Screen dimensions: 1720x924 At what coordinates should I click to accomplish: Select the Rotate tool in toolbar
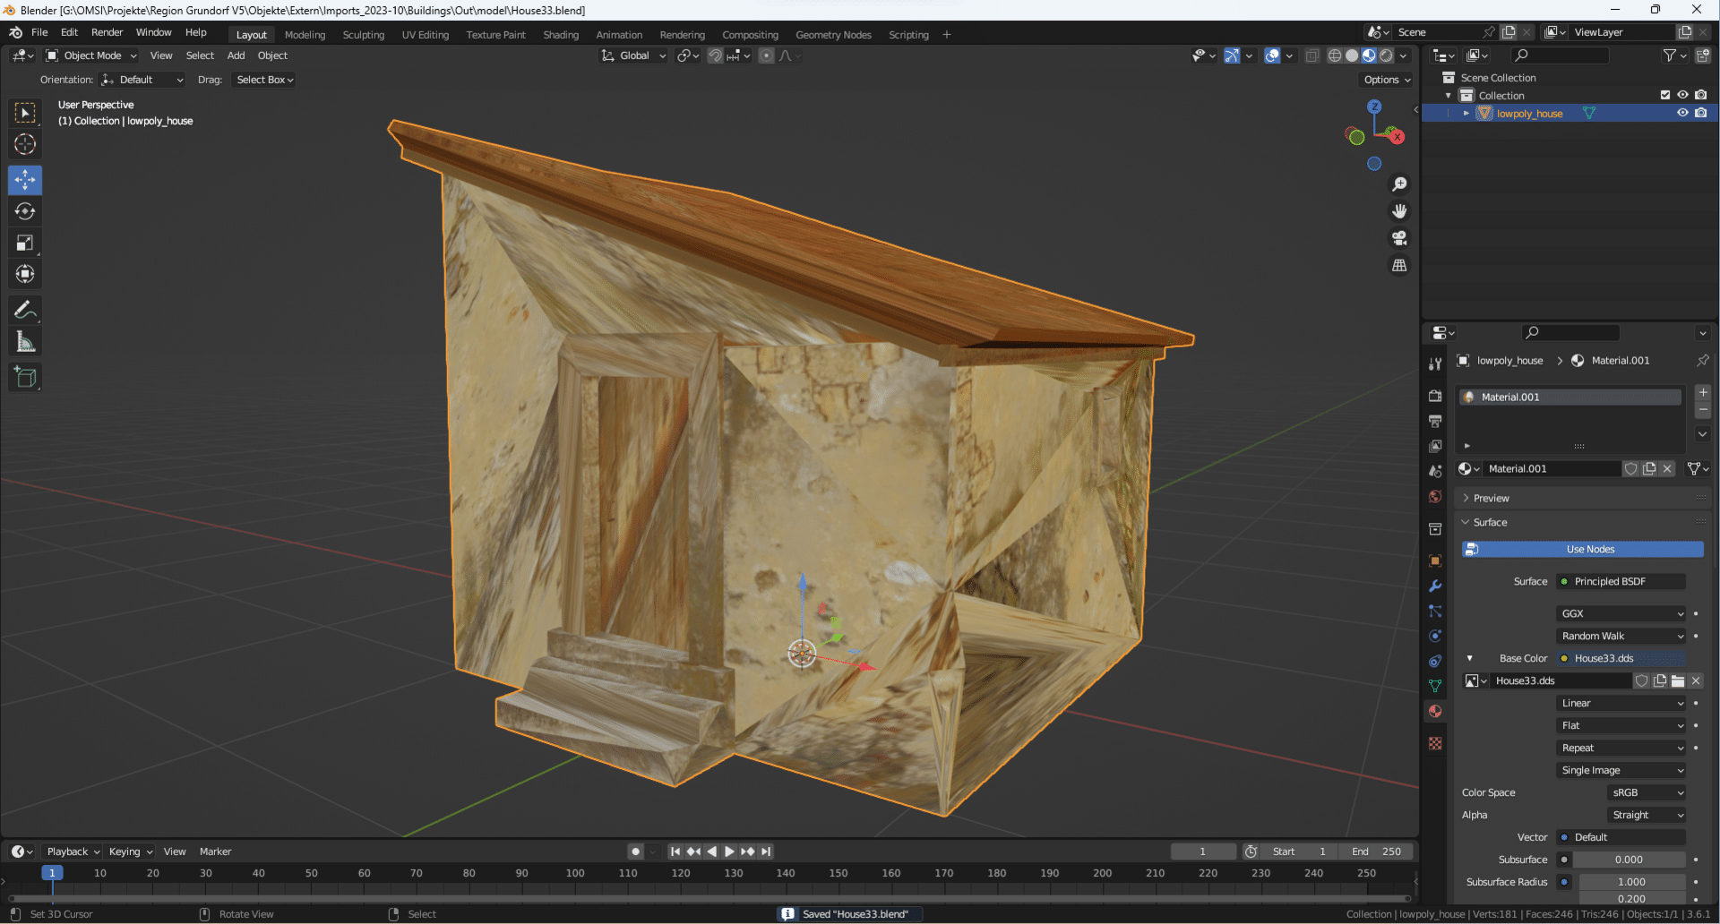(25, 211)
